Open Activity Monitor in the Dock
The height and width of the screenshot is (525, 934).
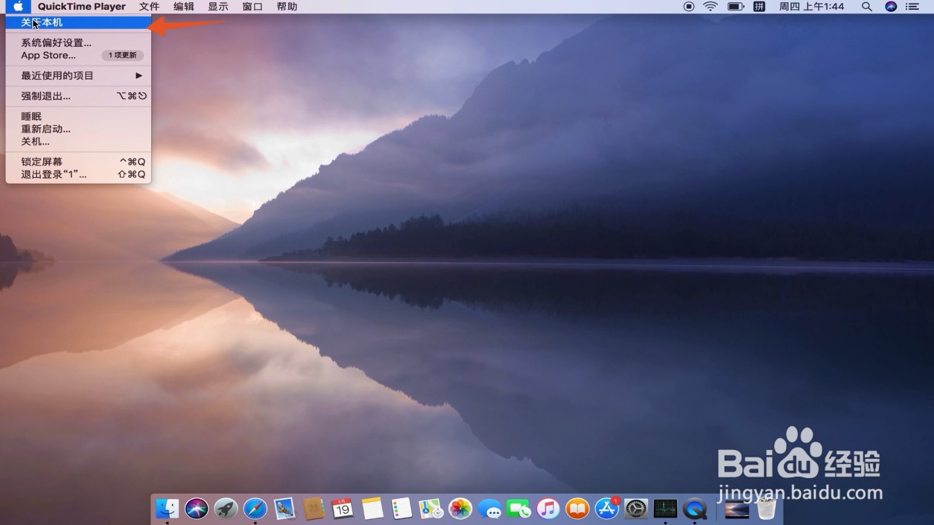[x=665, y=509]
